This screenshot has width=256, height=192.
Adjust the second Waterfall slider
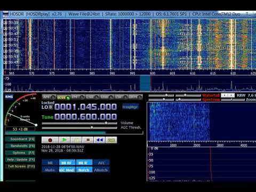click(188, 95)
